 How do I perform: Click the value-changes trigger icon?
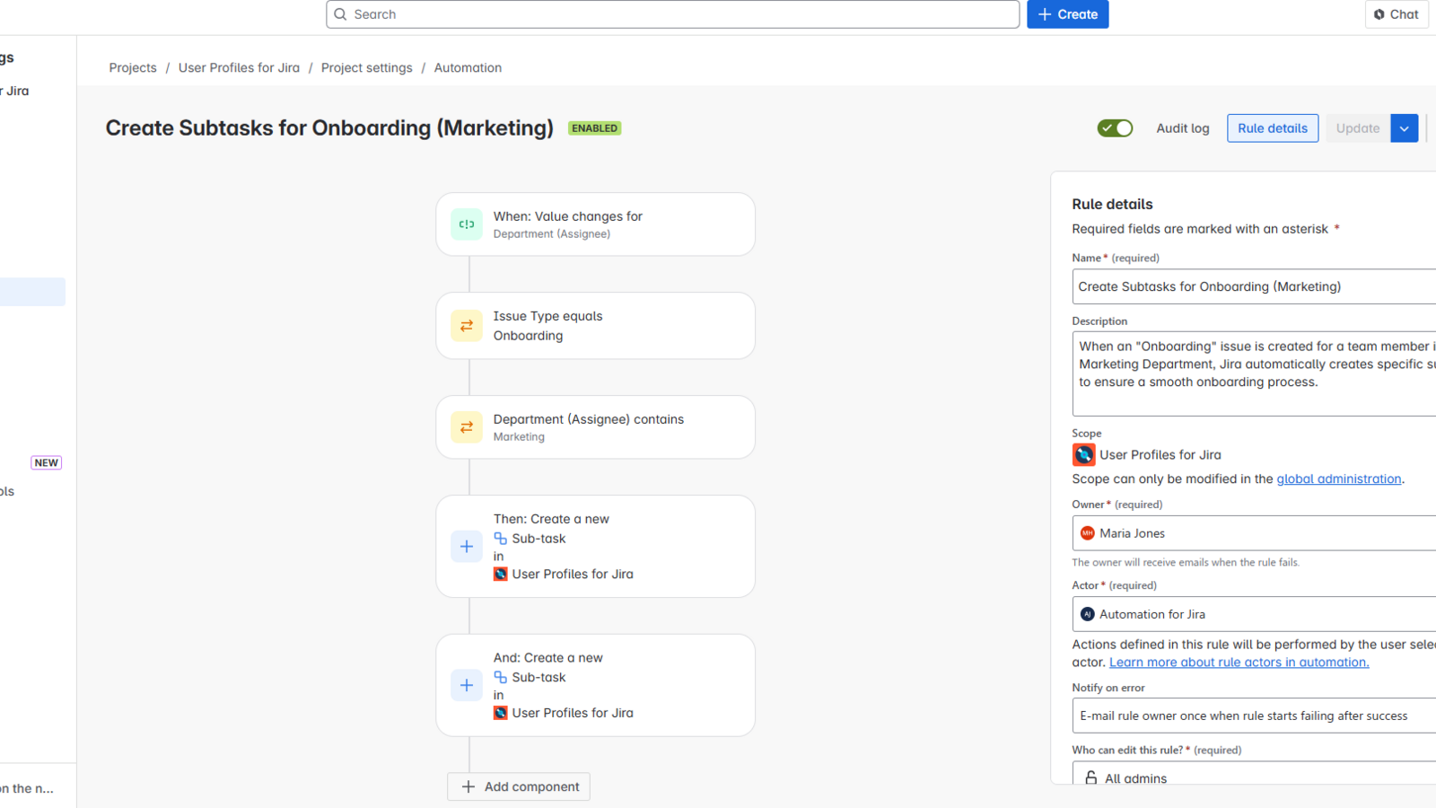point(467,224)
